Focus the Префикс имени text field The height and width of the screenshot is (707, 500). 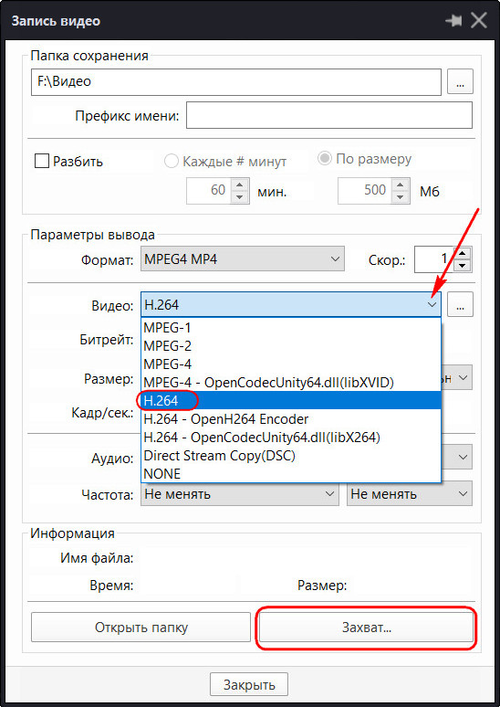[329, 115]
